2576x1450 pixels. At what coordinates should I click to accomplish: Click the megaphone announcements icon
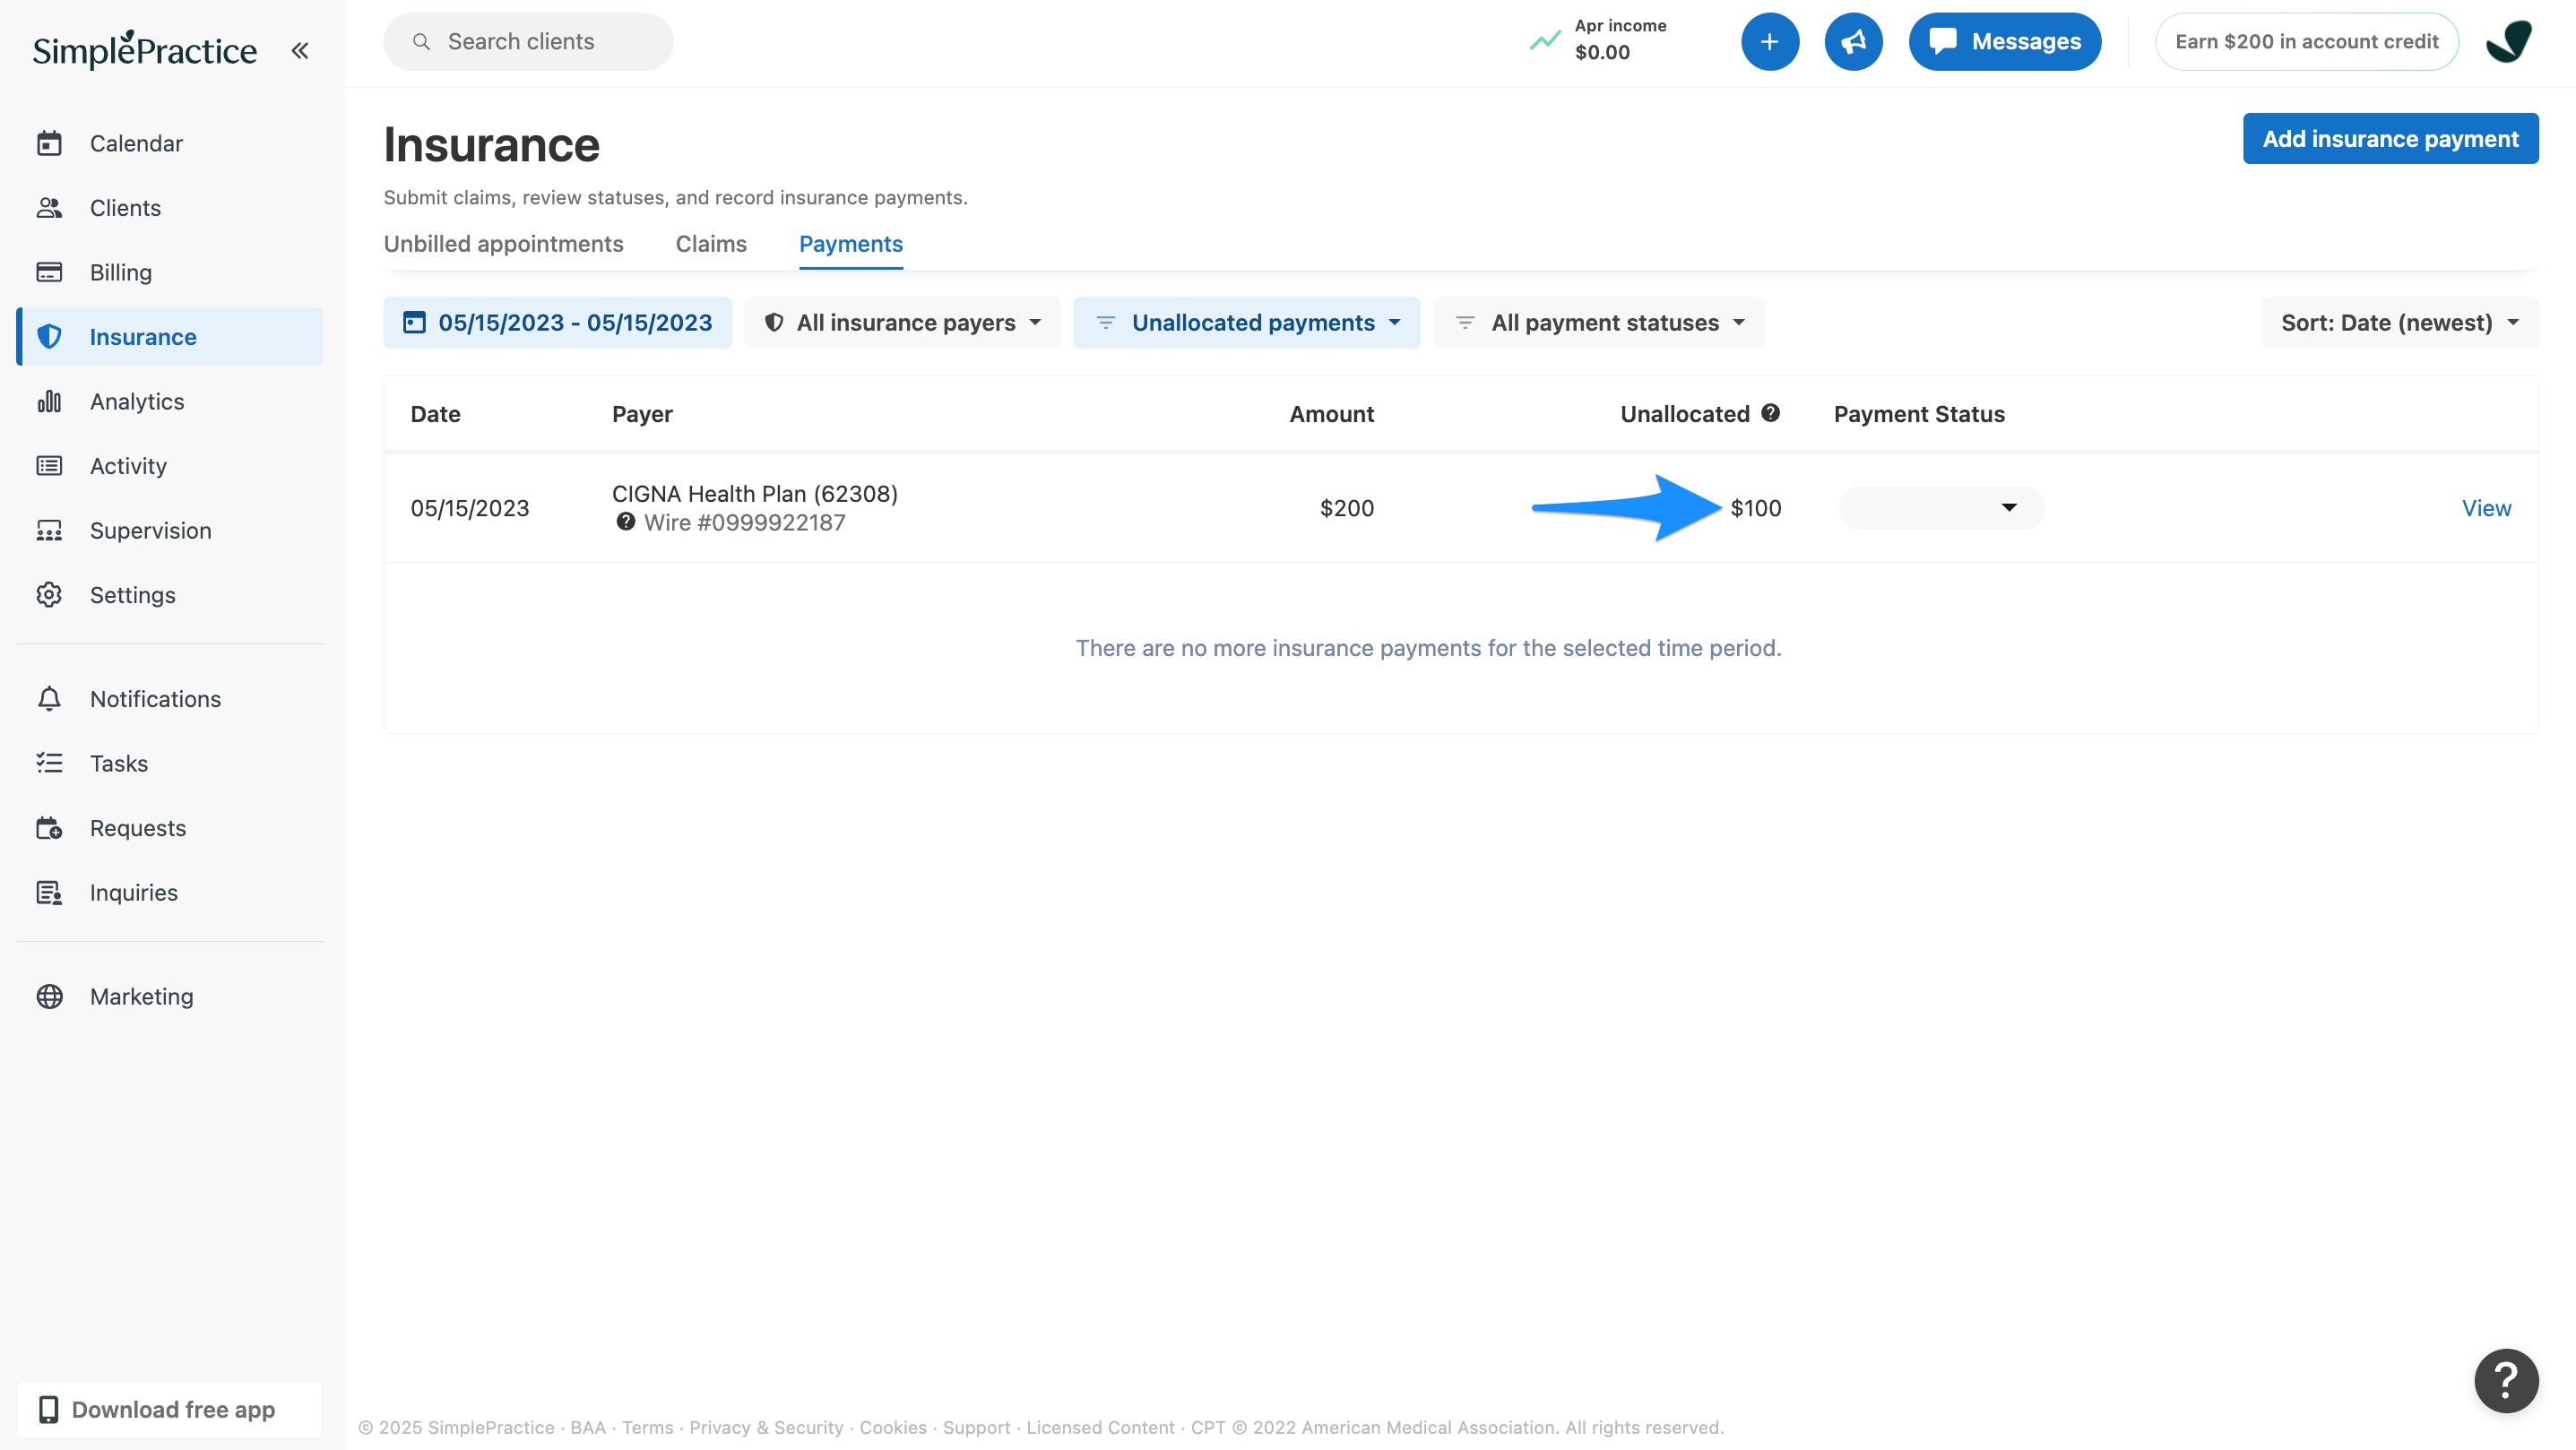coord(1853,42)
